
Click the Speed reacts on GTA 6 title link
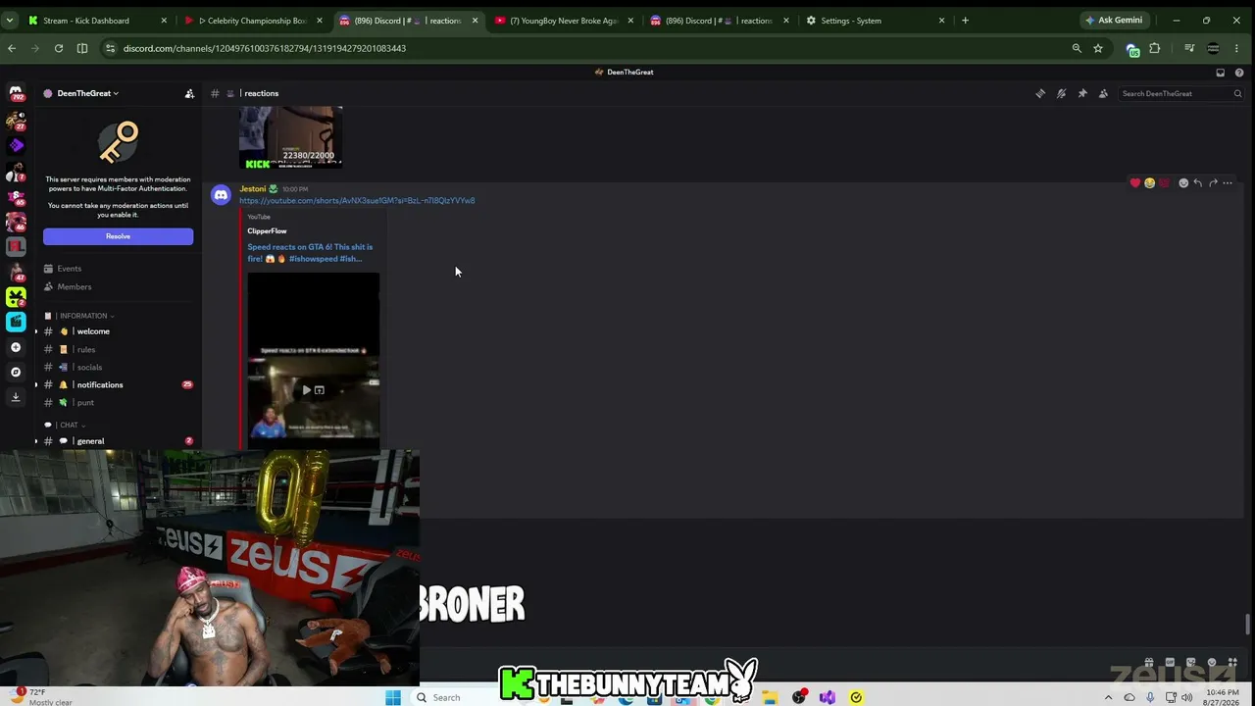click(310, 253)
